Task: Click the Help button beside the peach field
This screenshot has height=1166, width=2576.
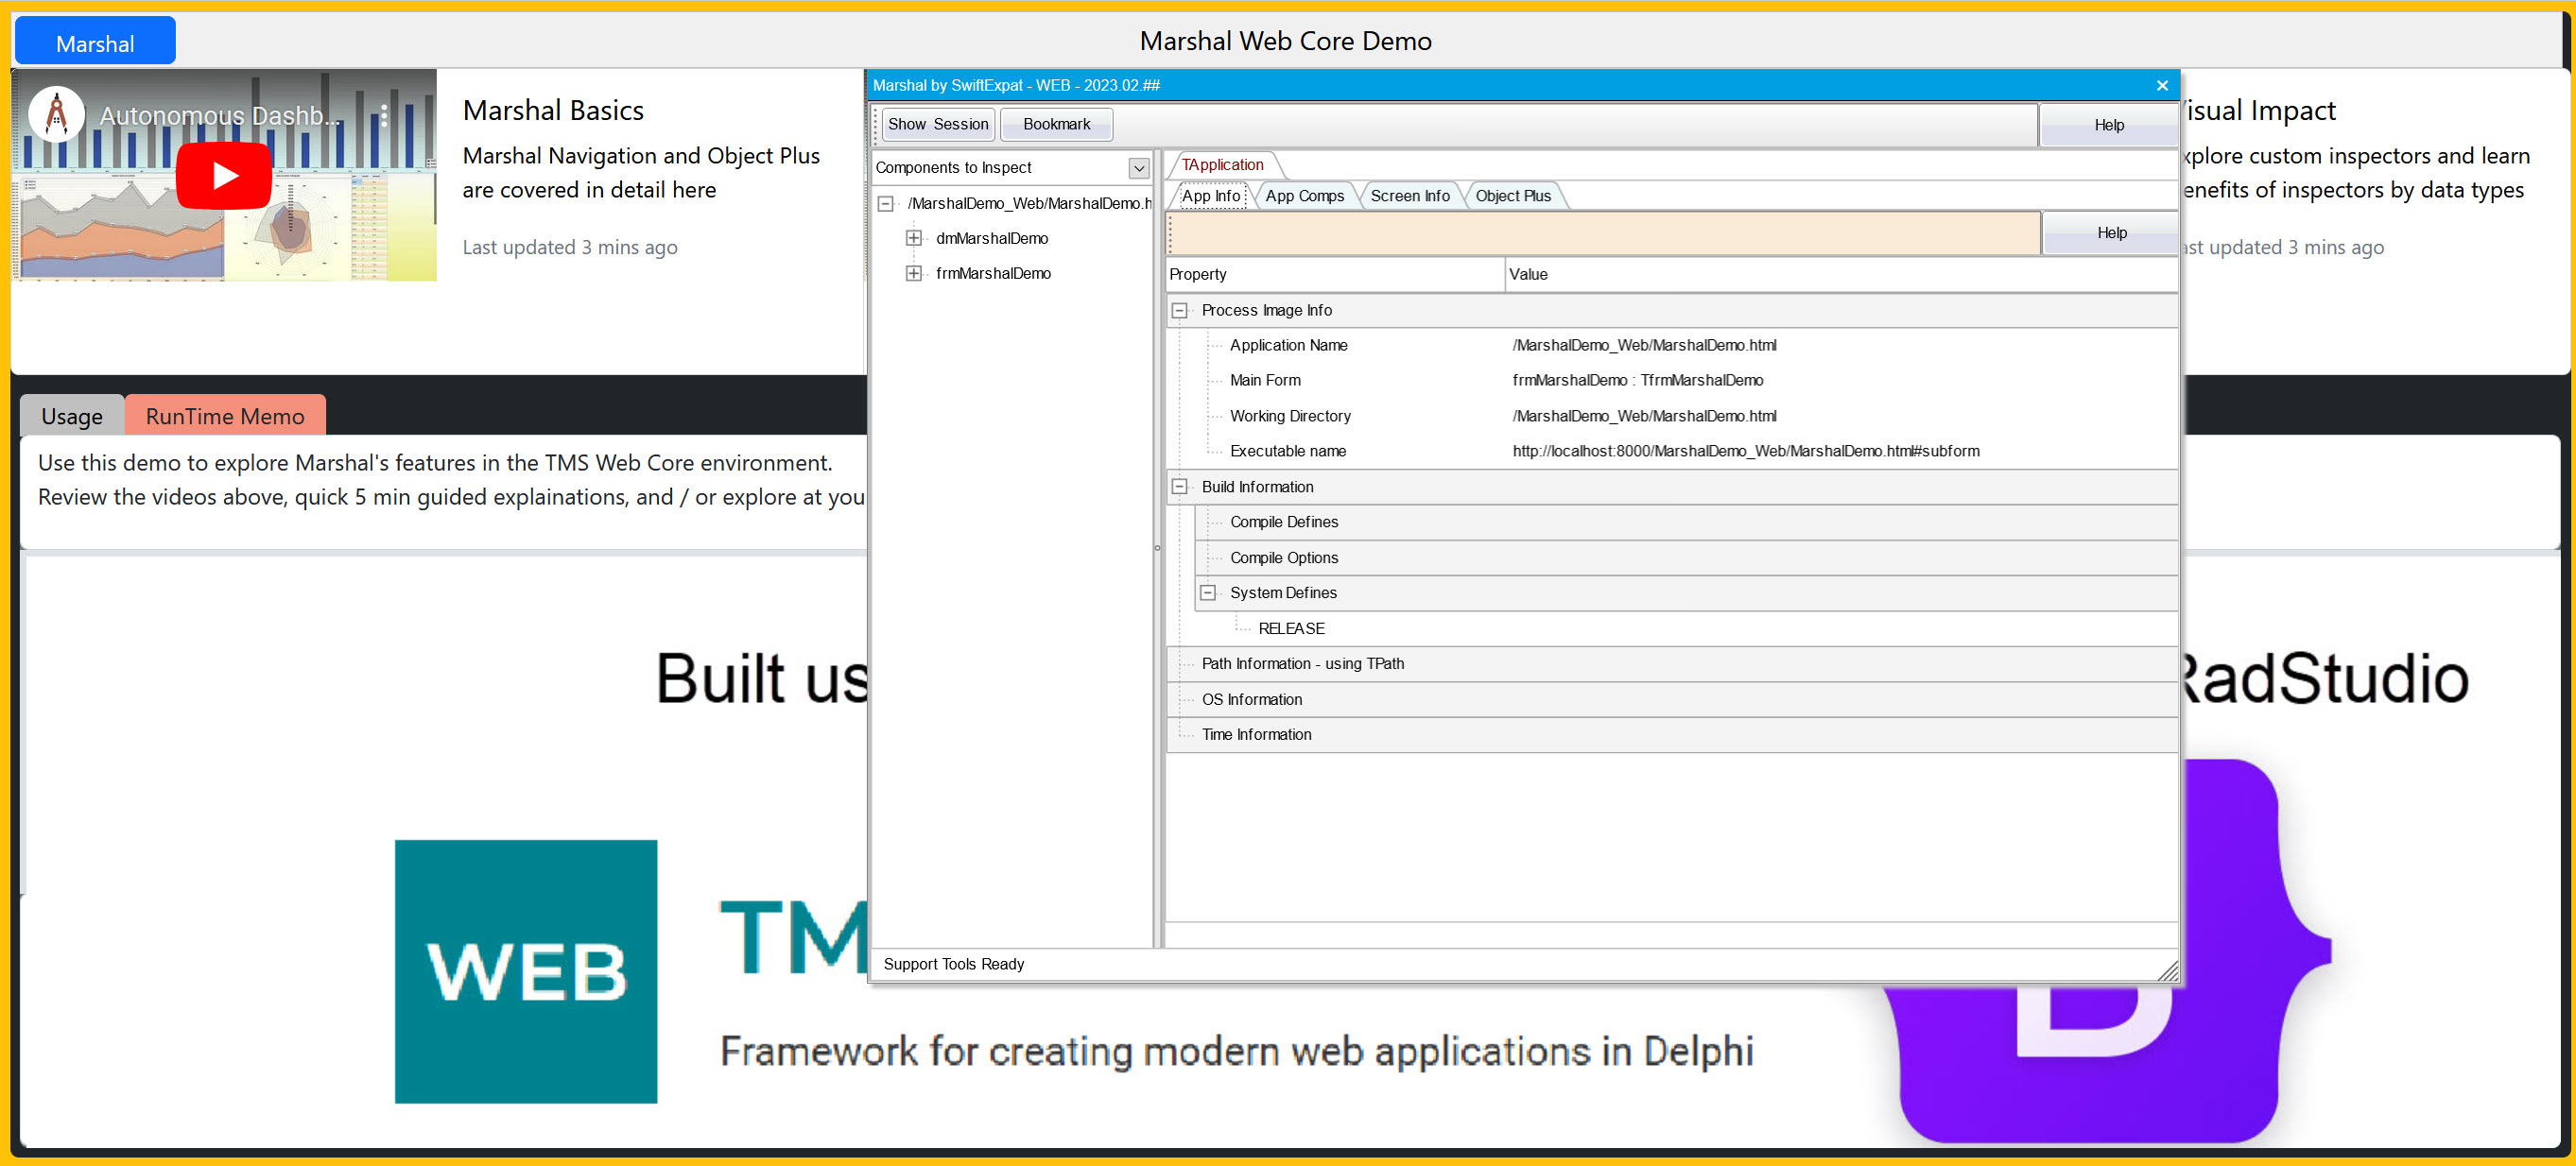Action: 2111,232
